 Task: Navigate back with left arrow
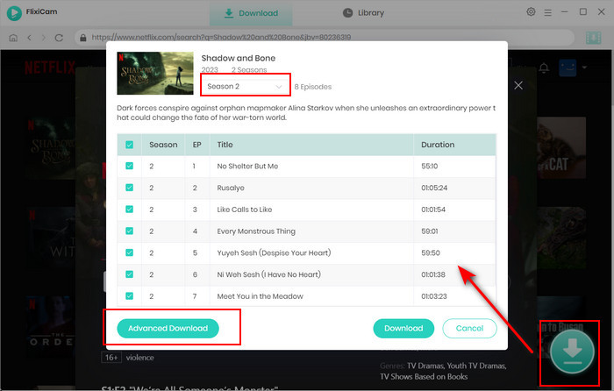point(29,38)
